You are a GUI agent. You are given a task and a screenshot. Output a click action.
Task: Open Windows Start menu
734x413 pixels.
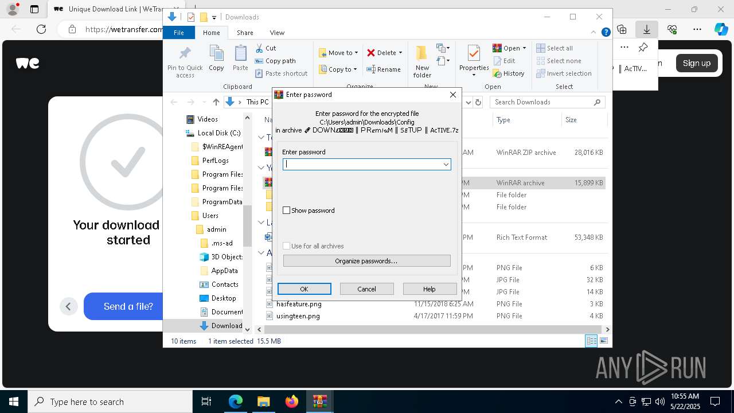(14, 402)
